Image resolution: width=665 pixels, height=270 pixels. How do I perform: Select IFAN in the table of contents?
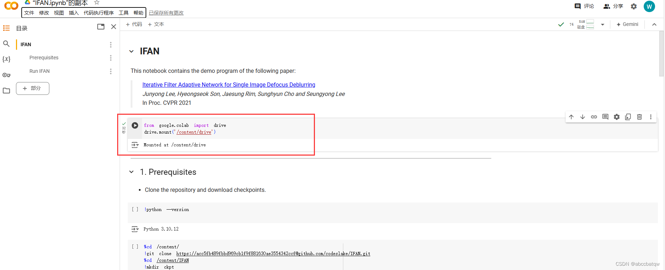26,44
